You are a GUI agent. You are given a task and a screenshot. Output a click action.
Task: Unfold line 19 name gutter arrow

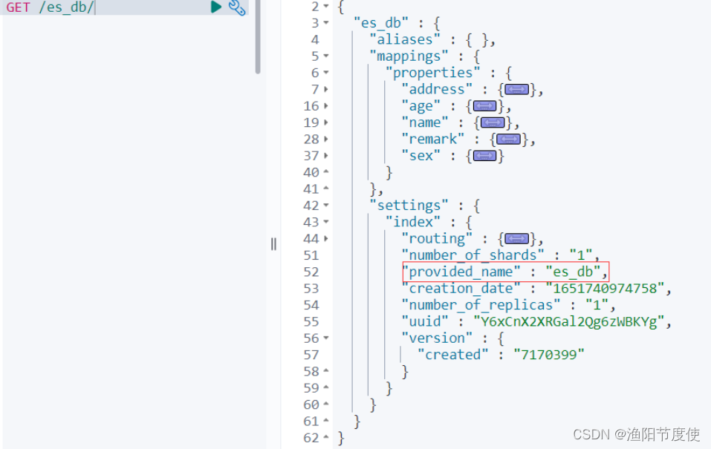[x=326, y=122]
